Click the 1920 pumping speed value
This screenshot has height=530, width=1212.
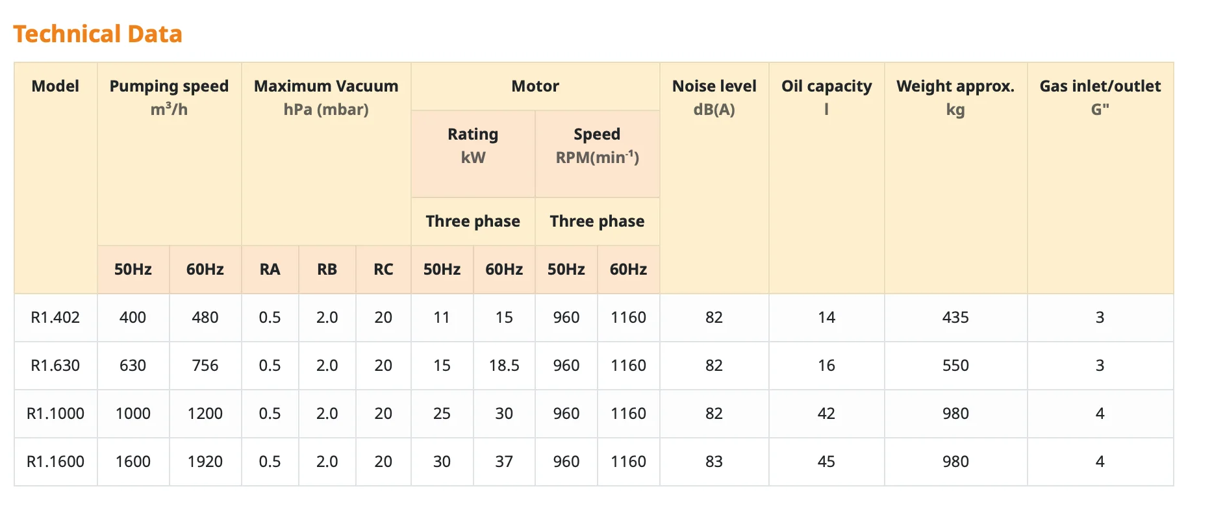point(205,462)
